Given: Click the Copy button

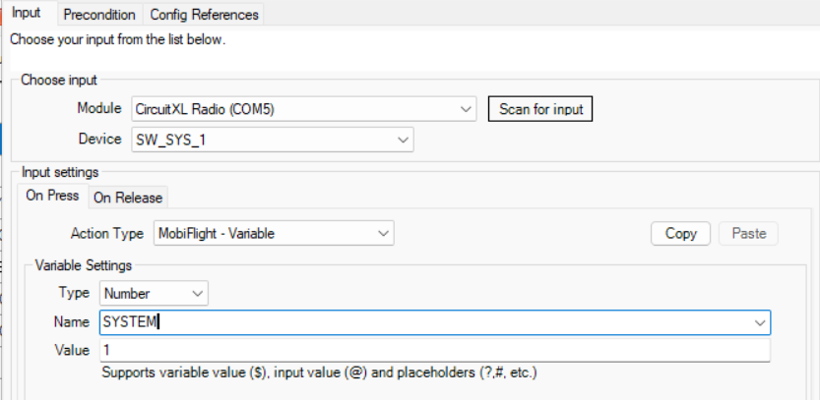Looking at the screenshot, I should (x=680, y=234).
